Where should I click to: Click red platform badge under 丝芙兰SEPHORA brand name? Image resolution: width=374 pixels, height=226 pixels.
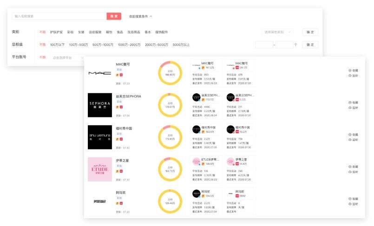point(121,107)
